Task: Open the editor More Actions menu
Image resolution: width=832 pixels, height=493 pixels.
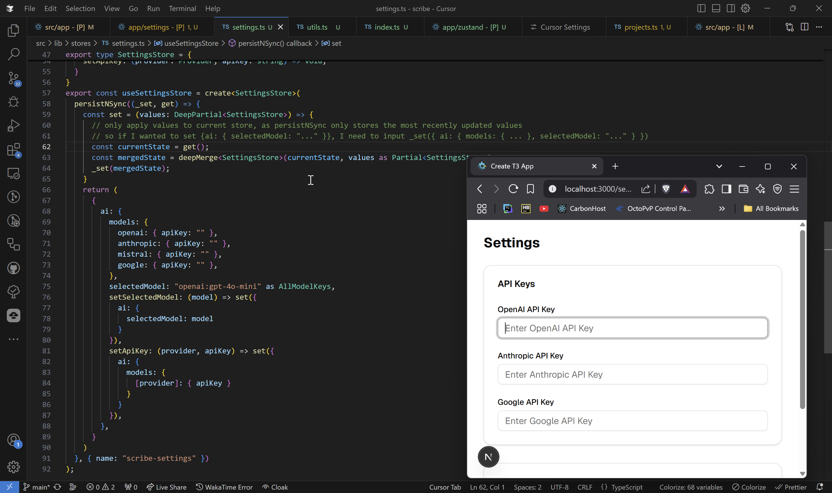Action: (x=819, y=27)
